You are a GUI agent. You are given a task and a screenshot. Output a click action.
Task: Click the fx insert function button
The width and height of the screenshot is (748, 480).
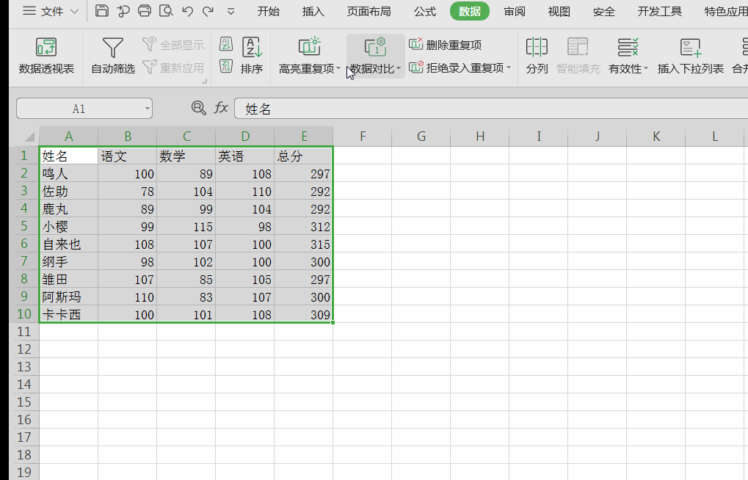tap(221, 108)
